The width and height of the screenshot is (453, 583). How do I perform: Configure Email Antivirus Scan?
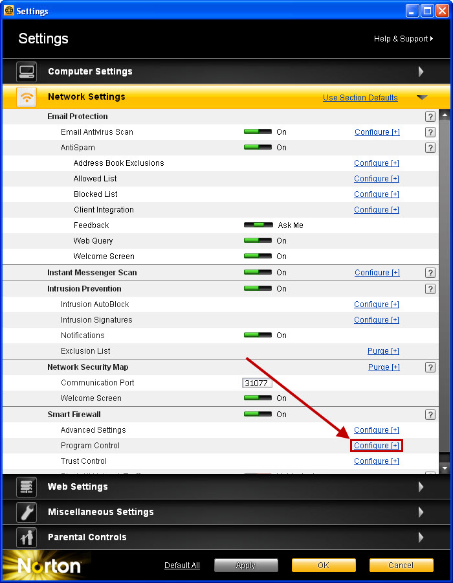pyautogui.click(x=377, y=132)
